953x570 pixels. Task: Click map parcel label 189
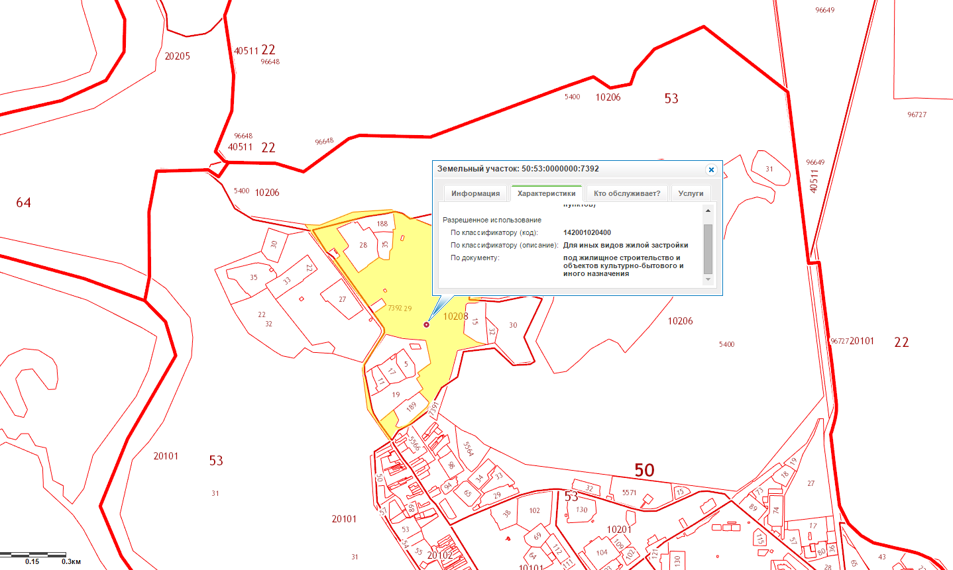tap(412, 406)
